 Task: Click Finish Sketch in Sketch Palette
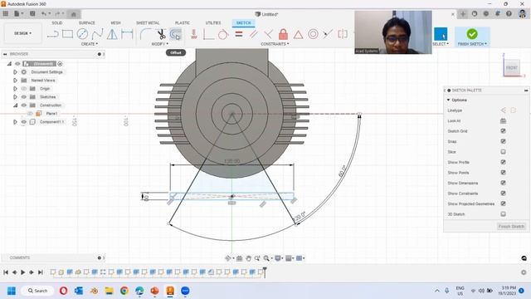pyautogui.click(x=511, y=226)
